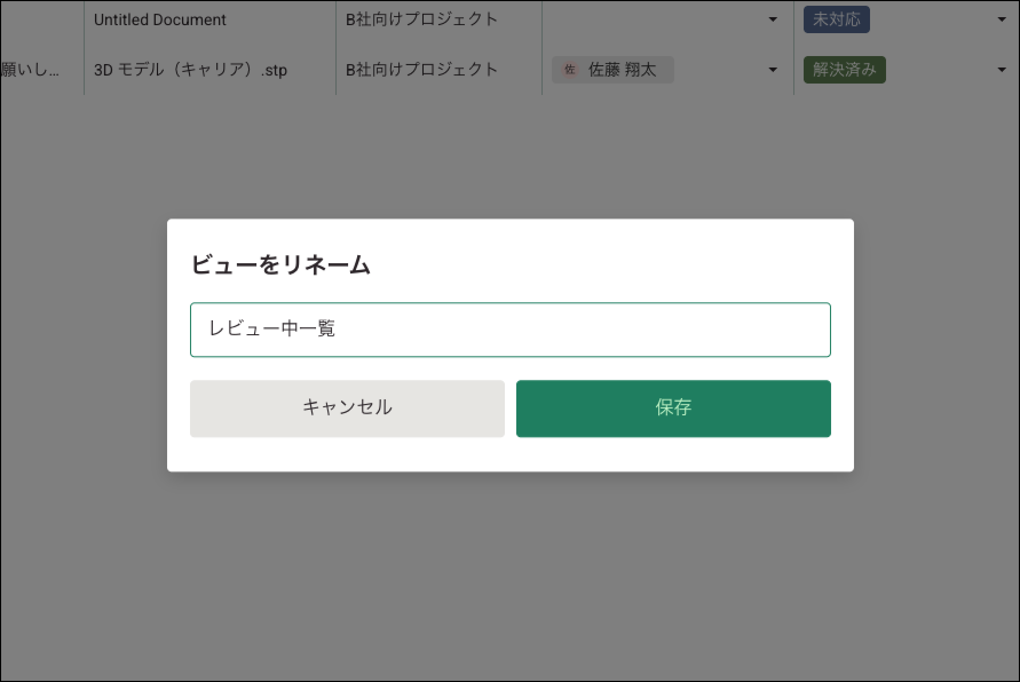Screen dimensions: 1020x682
Task: Click the 佐 avatar icon
Action: 570,70
